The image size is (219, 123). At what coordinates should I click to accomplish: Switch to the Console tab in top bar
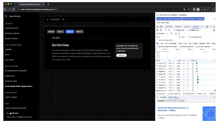[x=178, y=27]
